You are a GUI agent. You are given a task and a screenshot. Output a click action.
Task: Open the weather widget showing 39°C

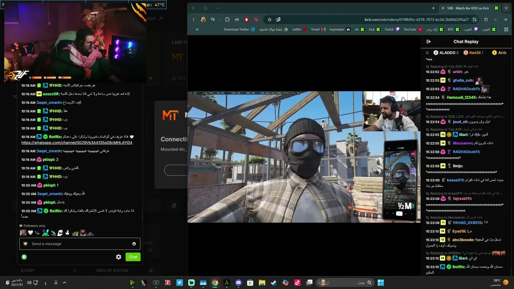point(500,283)
